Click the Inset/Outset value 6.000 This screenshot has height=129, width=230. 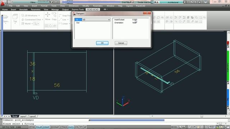point(135,20)
